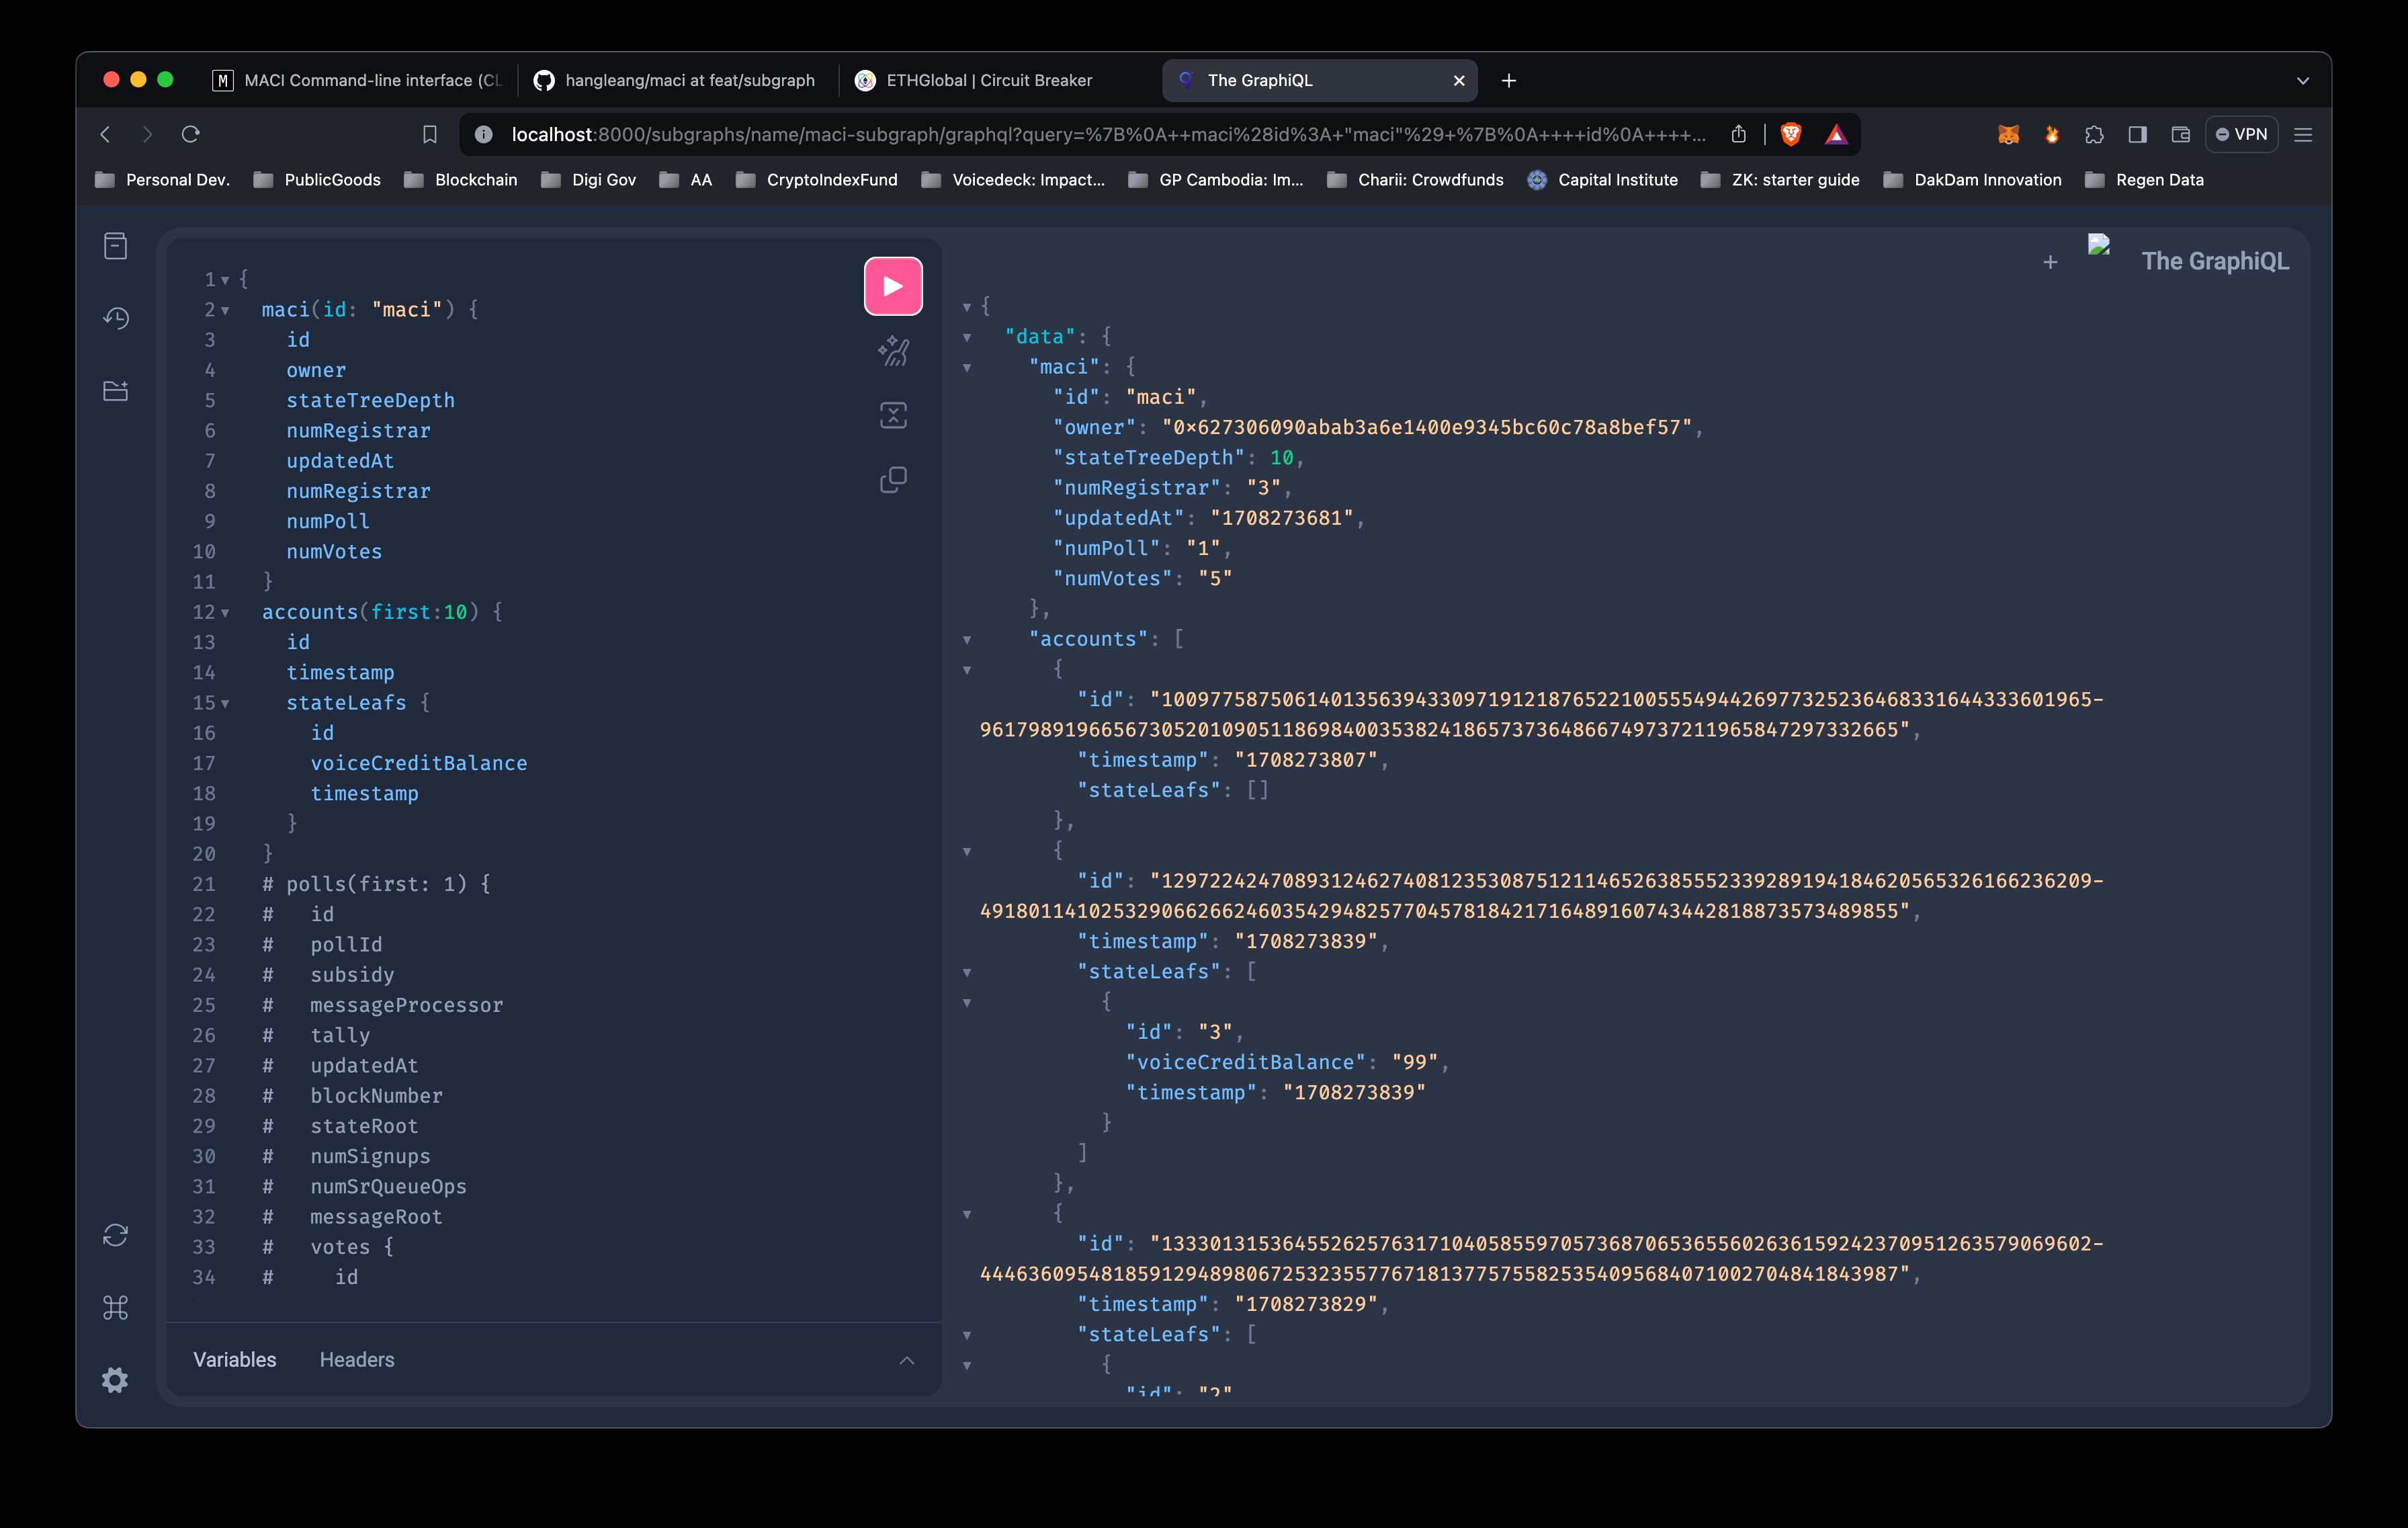
Task: Click The GraphiQL logo text
Action: 2214,261
